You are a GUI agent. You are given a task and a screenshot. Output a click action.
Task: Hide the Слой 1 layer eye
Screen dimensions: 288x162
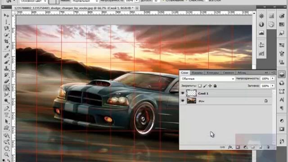click(x=183, y=93)
